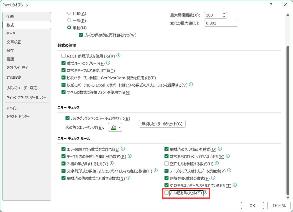Click info icon next to 誤解を招く数値の書式
293x212 pixels.
pyautogui.click(x=213, y=178)
